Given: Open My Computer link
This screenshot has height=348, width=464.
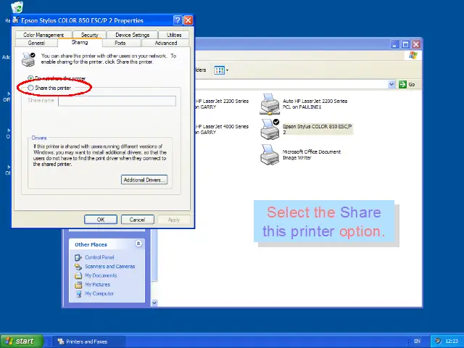Looking at the screenshot, I should pyautogui.click(x=99, y=294).
